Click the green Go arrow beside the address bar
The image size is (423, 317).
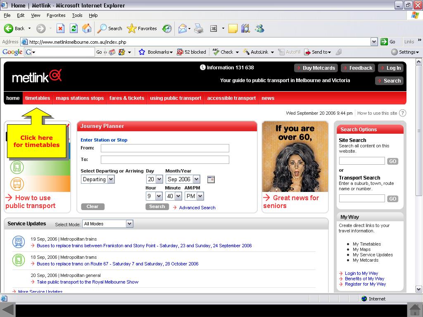384,42
